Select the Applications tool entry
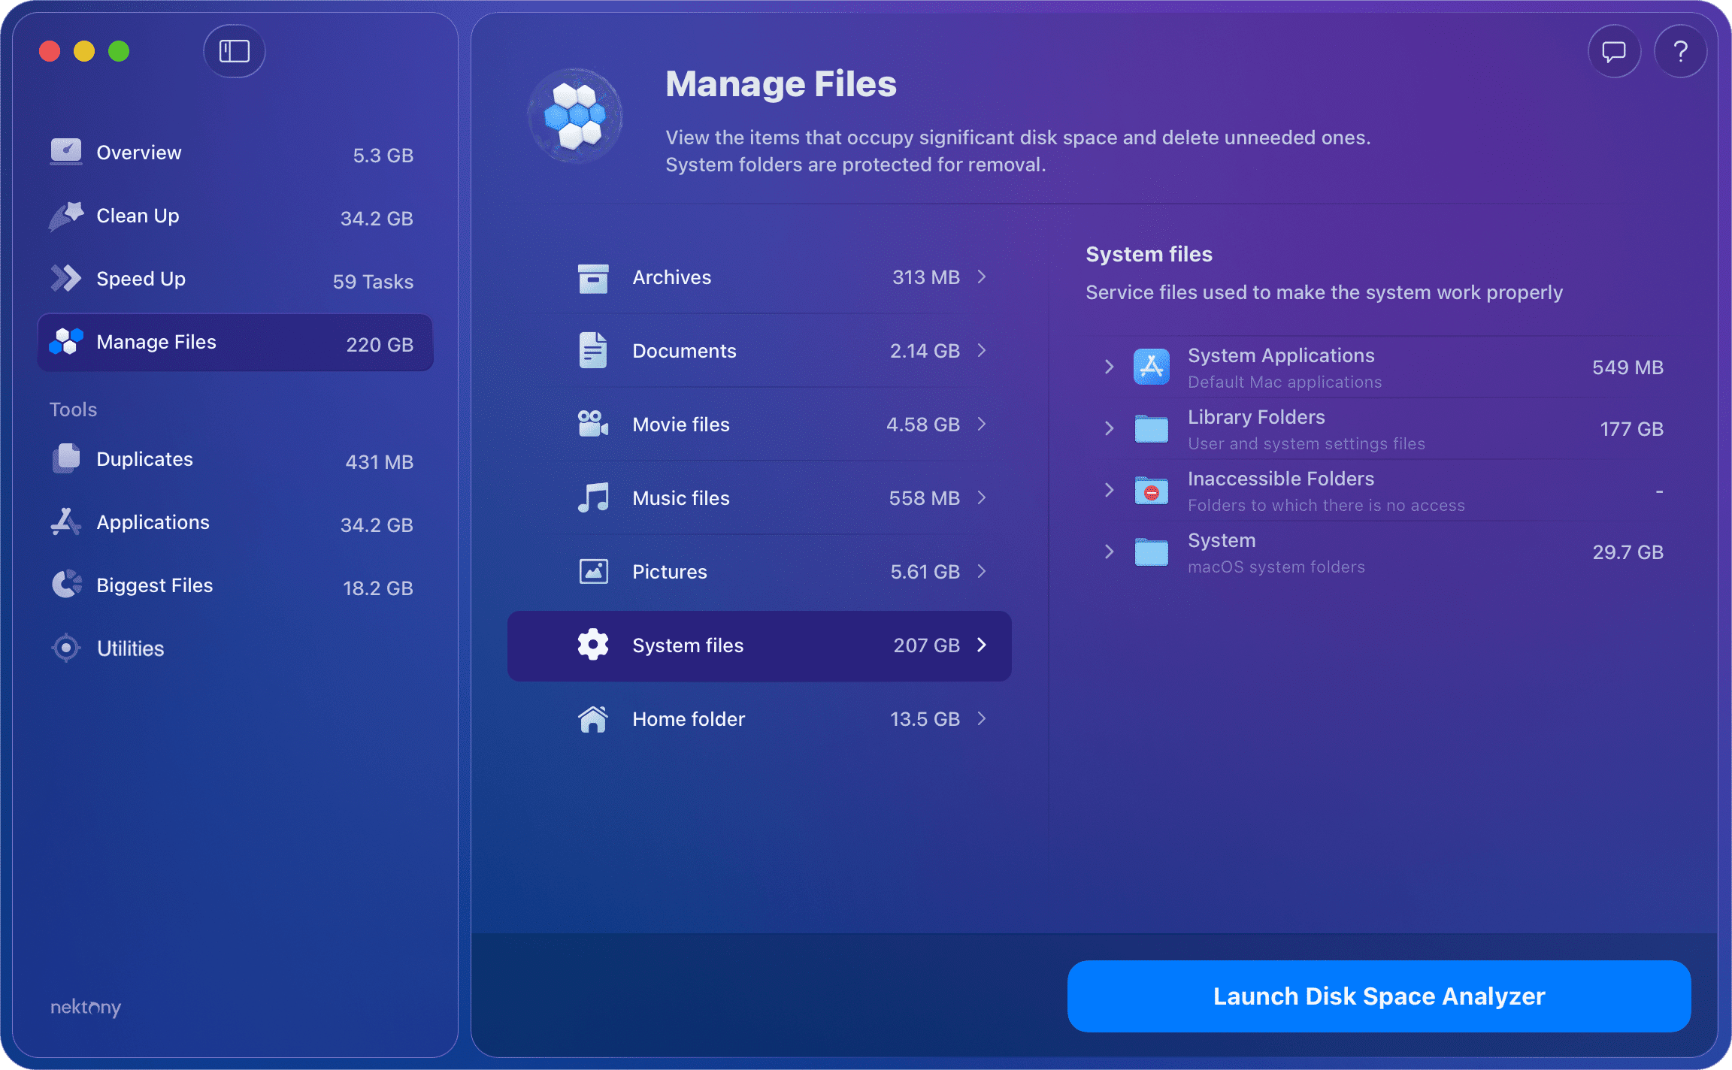This screenshot has height=1070, width=1732. click(153, 522)
